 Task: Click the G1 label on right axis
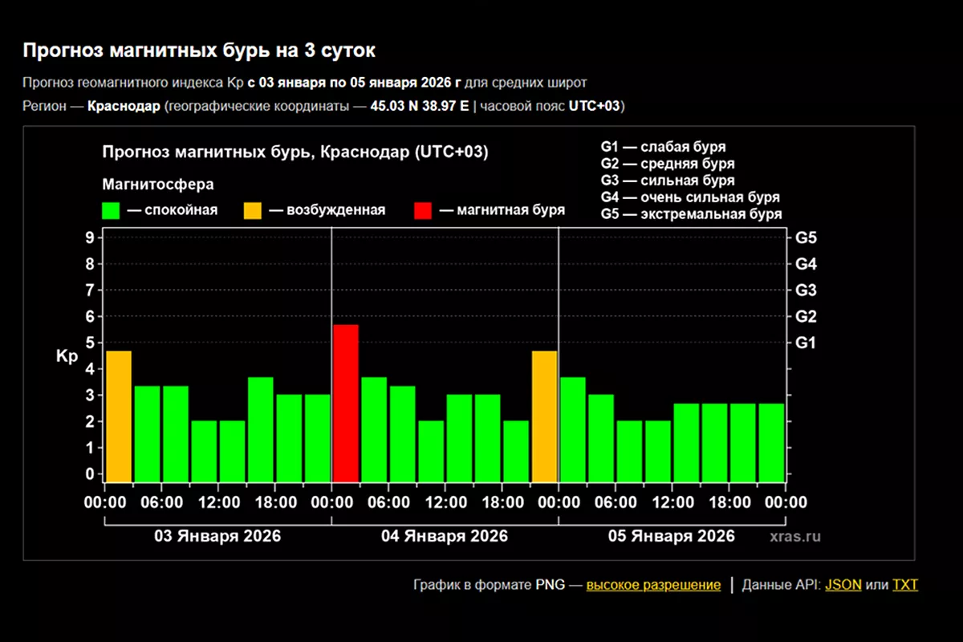[806, 343]
